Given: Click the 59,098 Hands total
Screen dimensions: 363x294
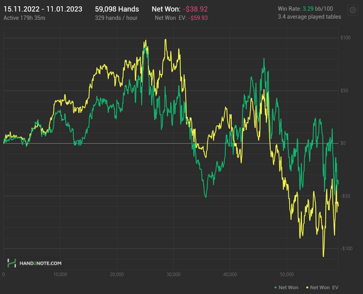Looking at the screenshot, I should tap(117, 9).
